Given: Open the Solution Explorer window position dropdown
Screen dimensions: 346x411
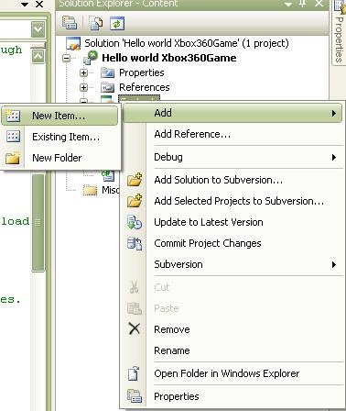Looking at the screenshot, I should (x=288, y=4).
